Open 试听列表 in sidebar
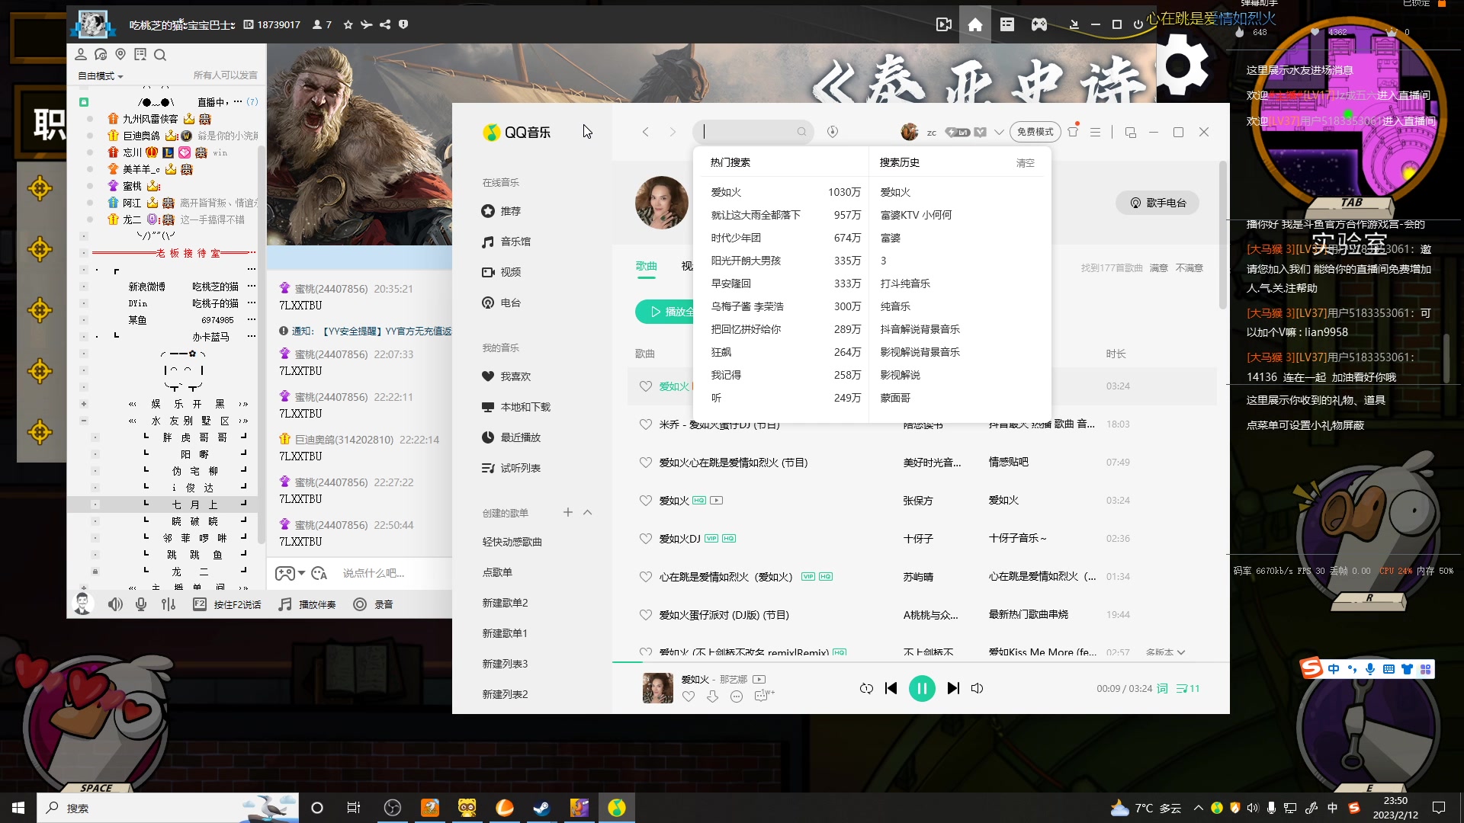Viewport: 1464px width, 823px height. pos(520,468)
